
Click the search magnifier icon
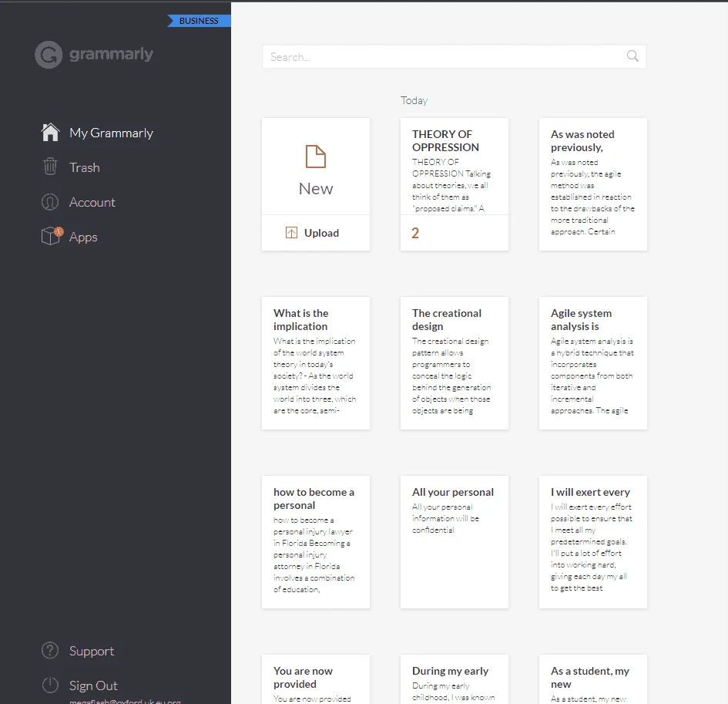[632, 56]
